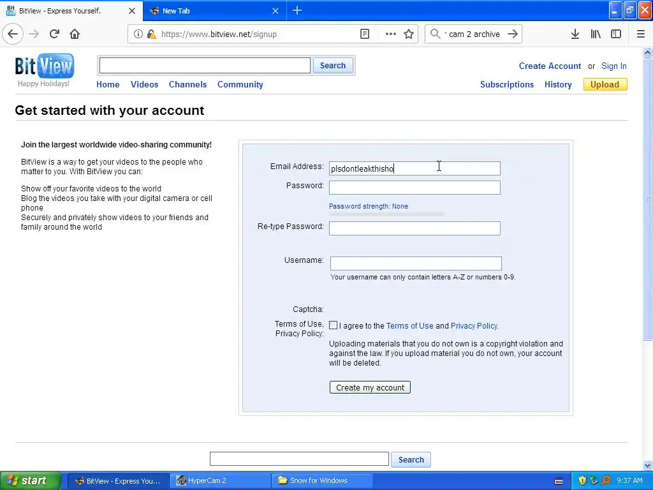Submit browser search with the arrow icon
Screen dimensions: 653x490
pos(513,34)
